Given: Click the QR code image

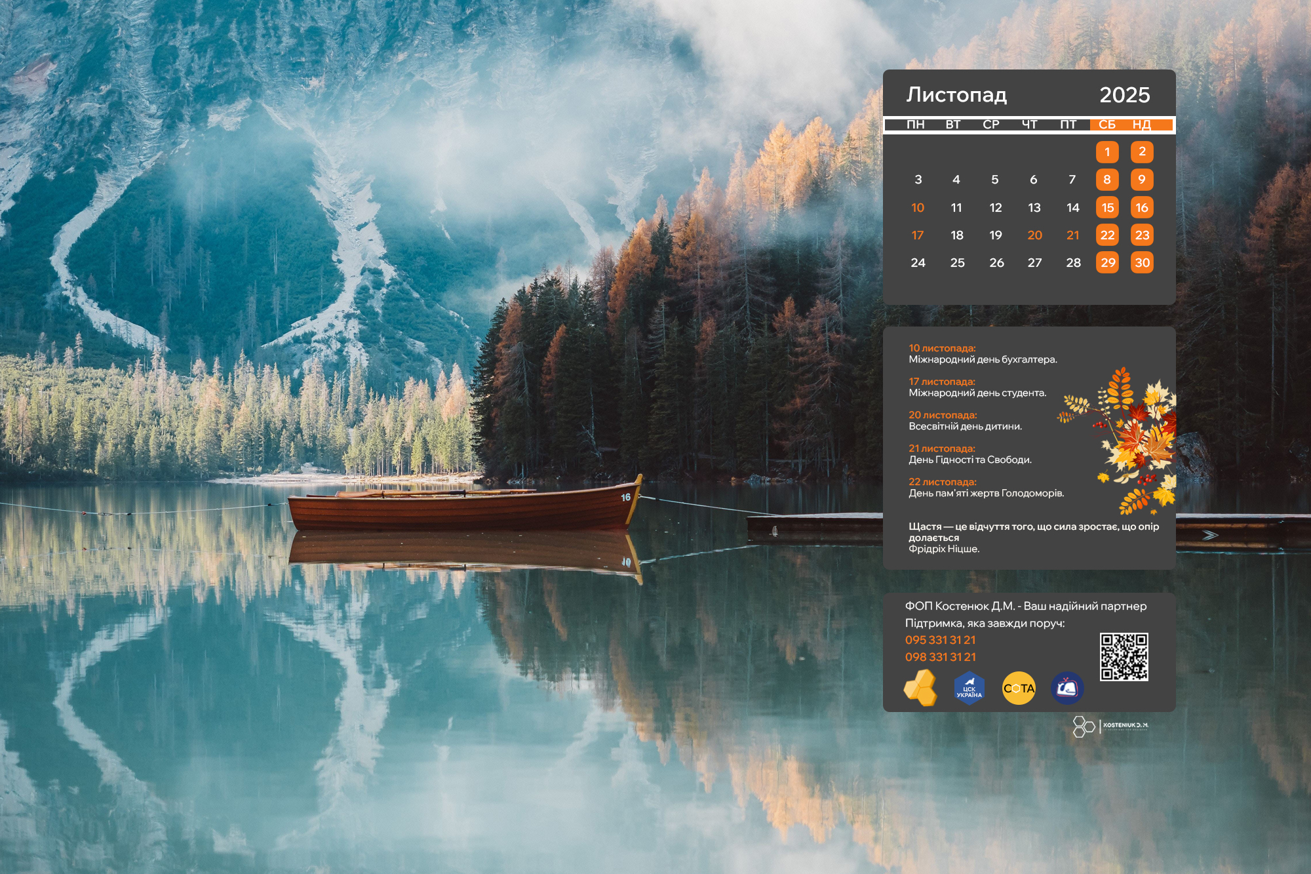Looking at the screenshot, I should pyautogui.click(x=1124, y=656).
